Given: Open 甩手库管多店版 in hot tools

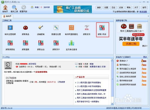Looking at the screenshot, I should pyautogui.click(x=126, y=80).
